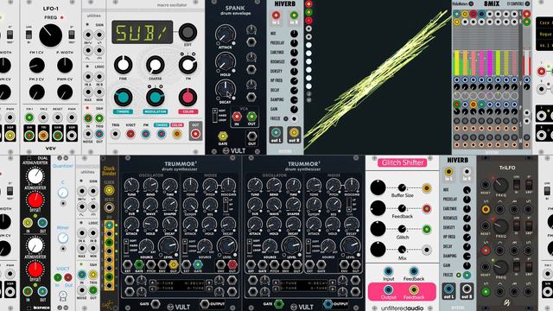Click the red noise OUT jack on left TRUMMOR

232,264
